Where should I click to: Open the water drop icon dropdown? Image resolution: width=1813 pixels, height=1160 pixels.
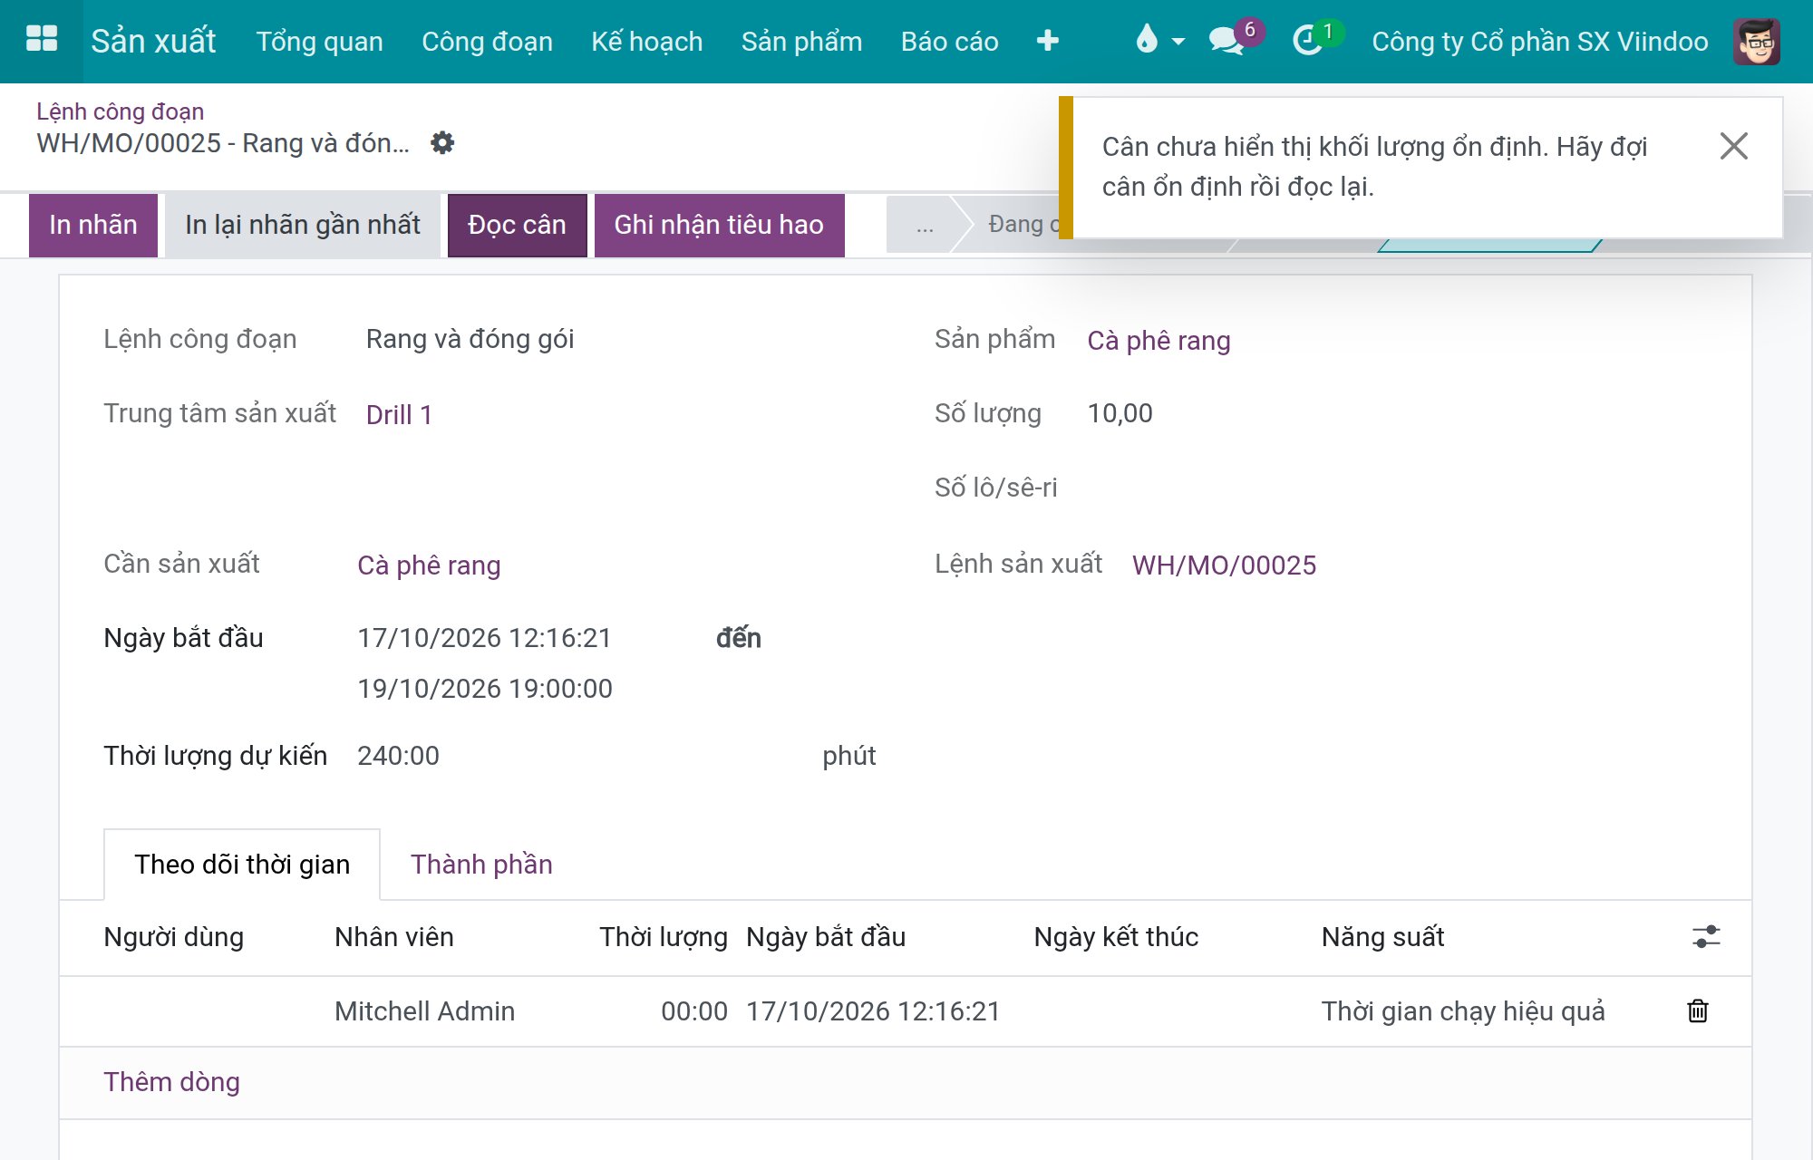(1159, 41)
